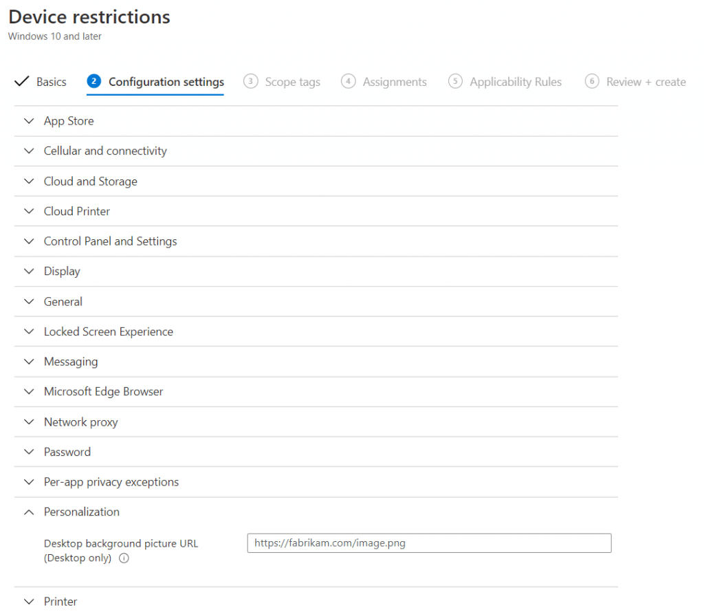
Task: Click the step 6 circle before Review + create
Action: (x=592, y=81)
